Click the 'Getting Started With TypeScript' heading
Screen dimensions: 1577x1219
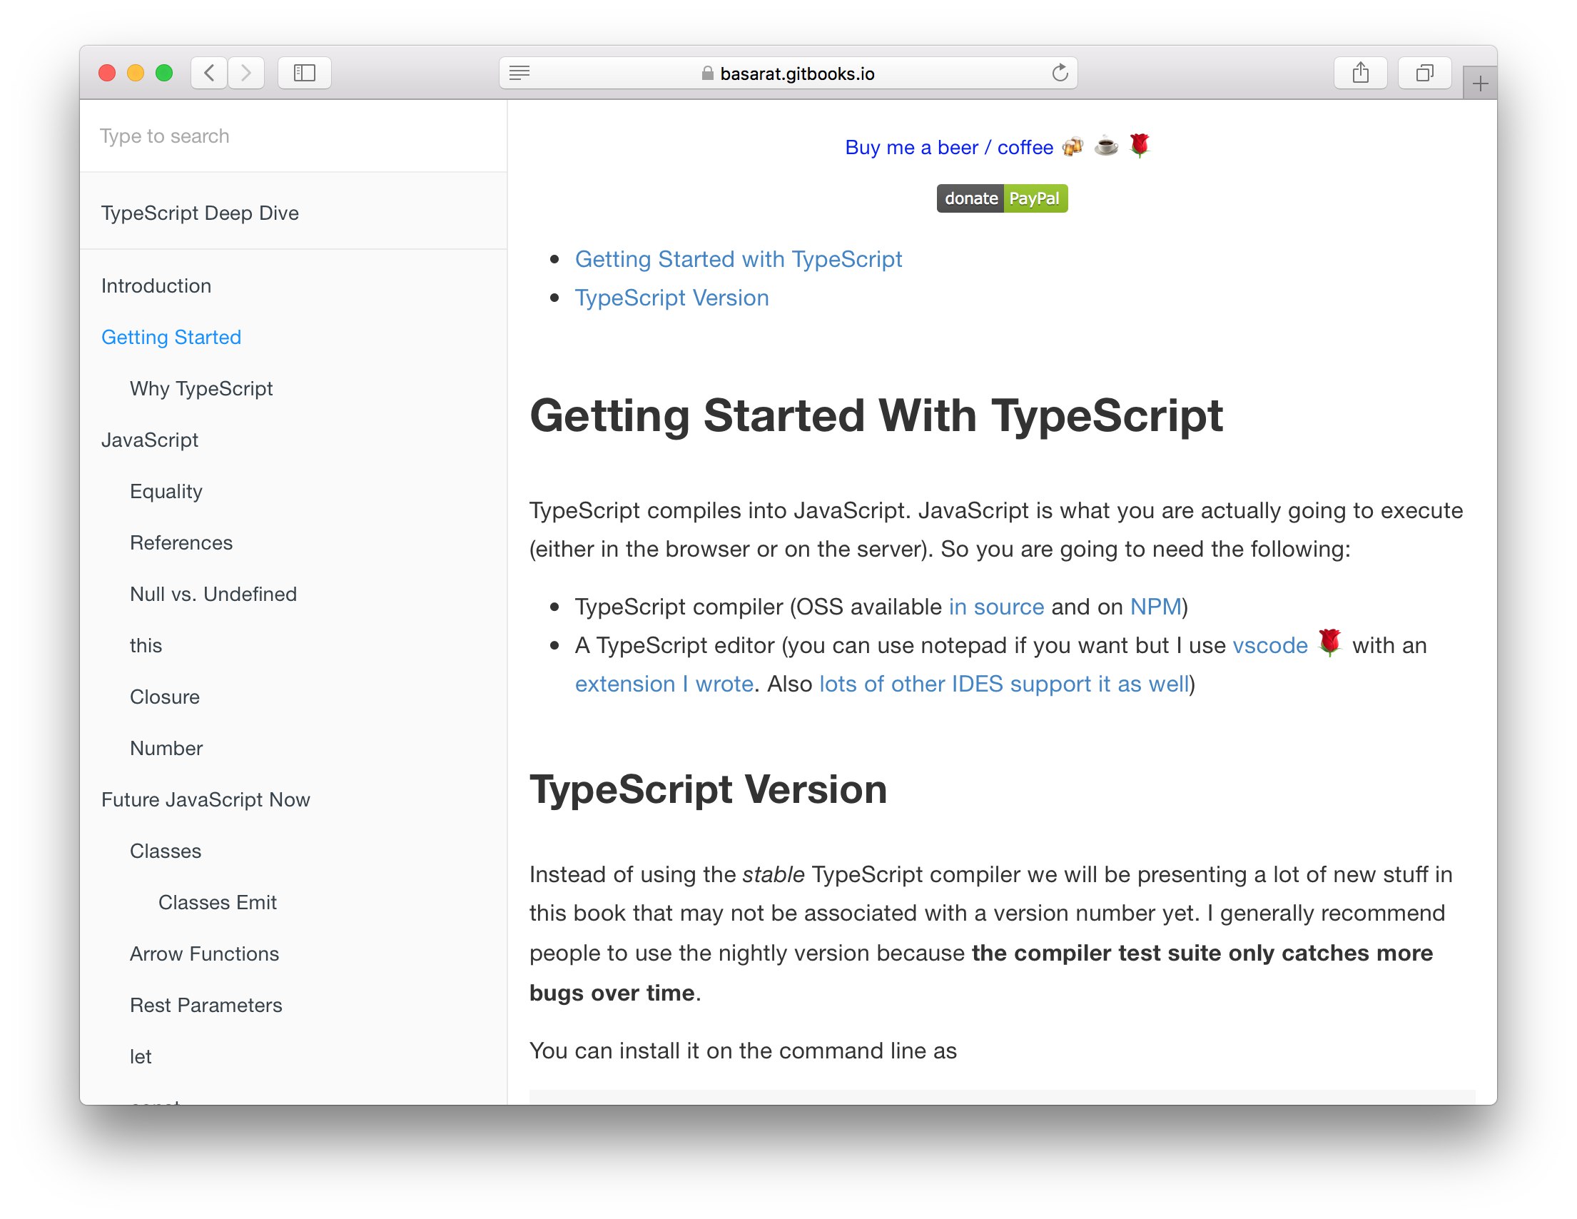click(876, 416)
